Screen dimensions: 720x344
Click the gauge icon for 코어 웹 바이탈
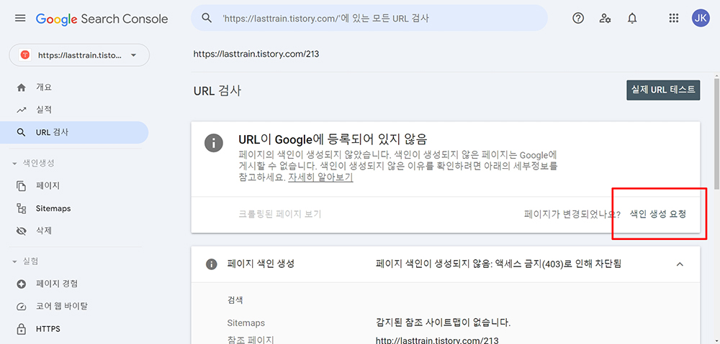(21, 307)
